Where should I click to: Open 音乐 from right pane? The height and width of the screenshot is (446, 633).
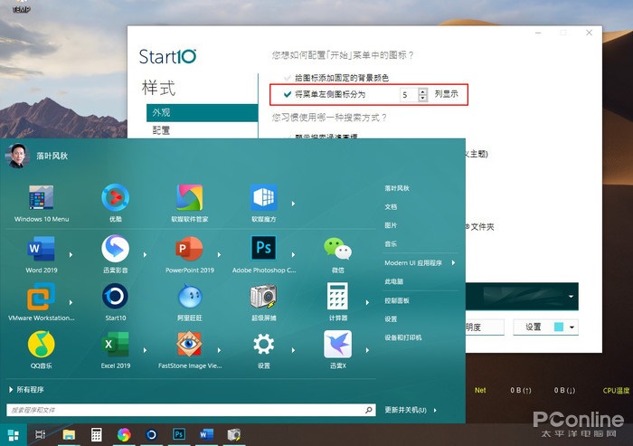tap(391, 244)
